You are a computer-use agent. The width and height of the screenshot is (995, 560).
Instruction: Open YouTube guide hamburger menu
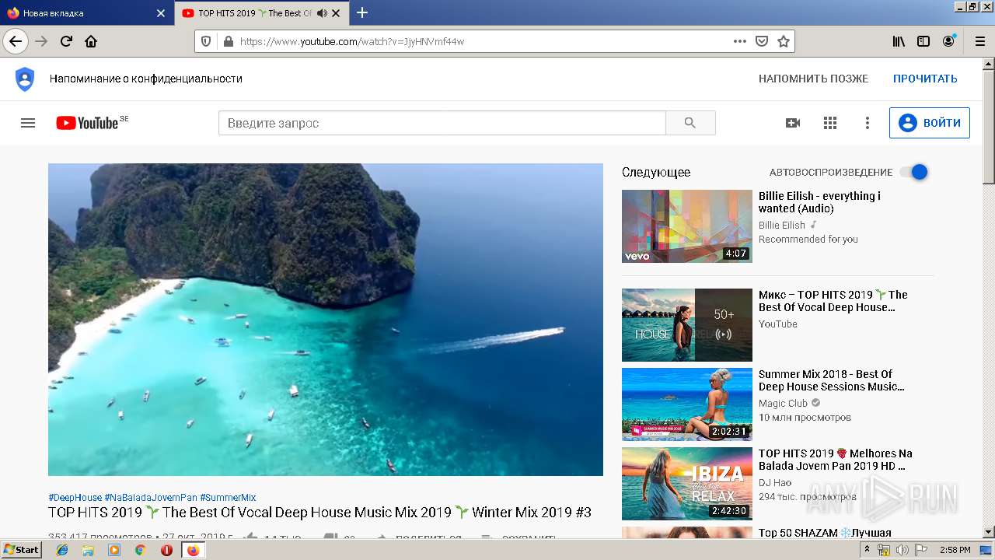(28, 123)
